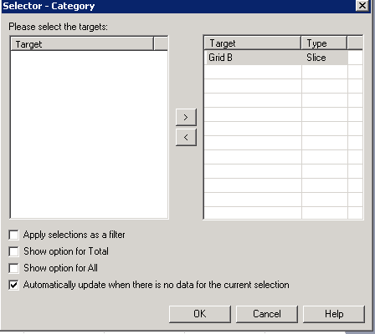Click the Target header in right table

pos(253,43)
